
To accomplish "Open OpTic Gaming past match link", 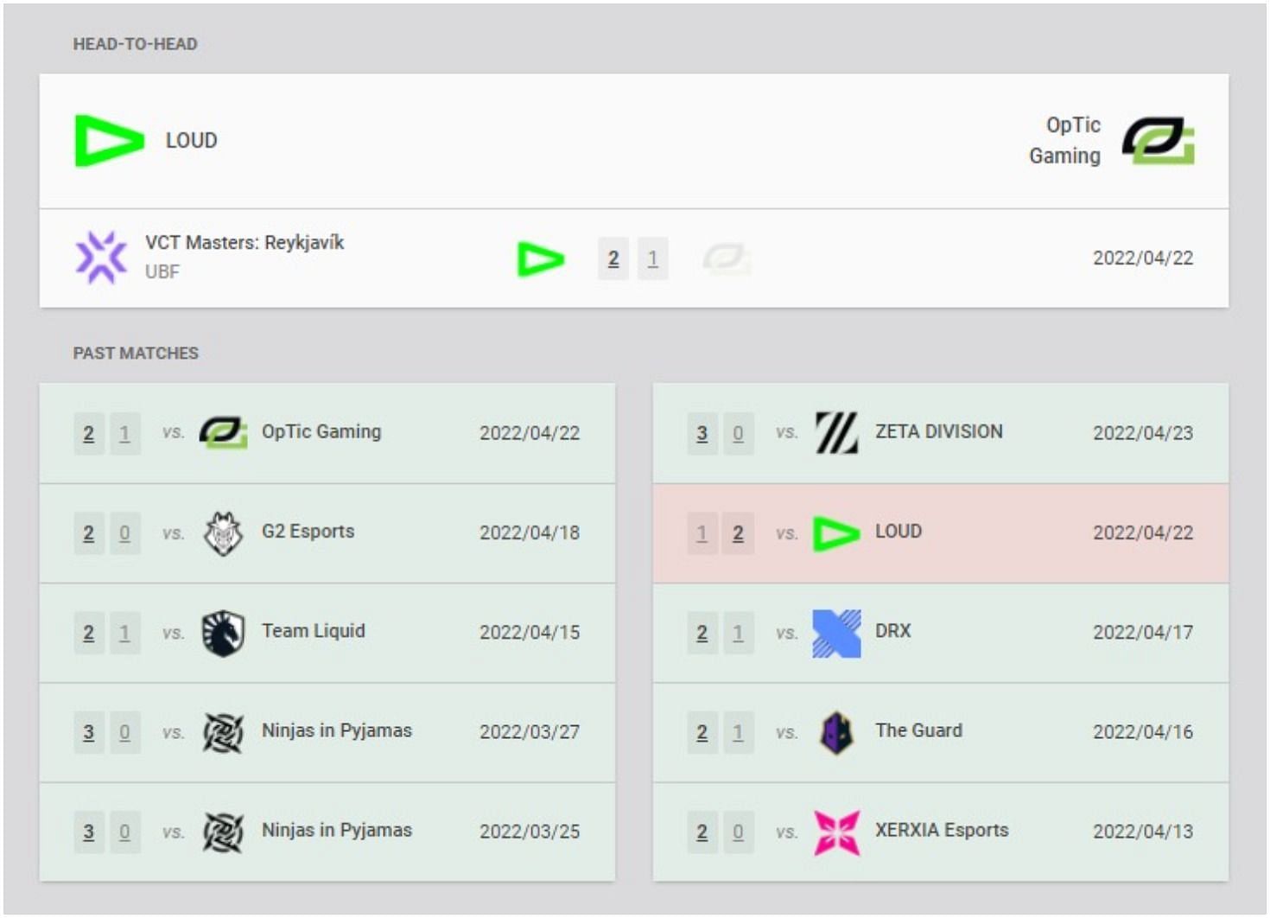I will pos(327,432).
